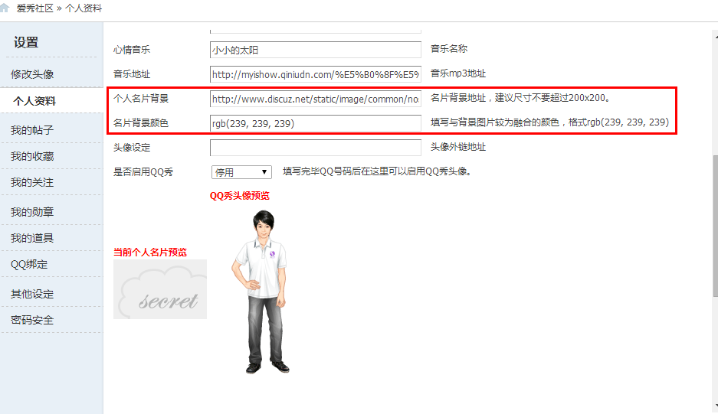Open 我的勋章 sidebar item
This screenshot has height=414, width=718.
pos(32,212)
